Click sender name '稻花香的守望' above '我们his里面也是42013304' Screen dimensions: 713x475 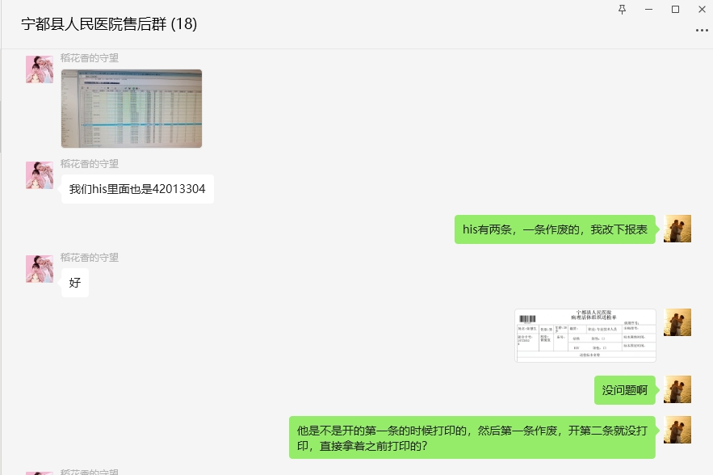coord(90,163)
